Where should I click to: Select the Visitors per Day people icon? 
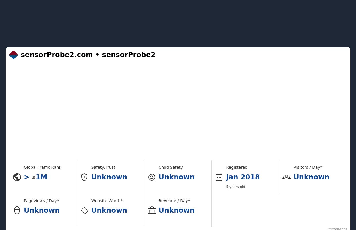coord(287,177)
